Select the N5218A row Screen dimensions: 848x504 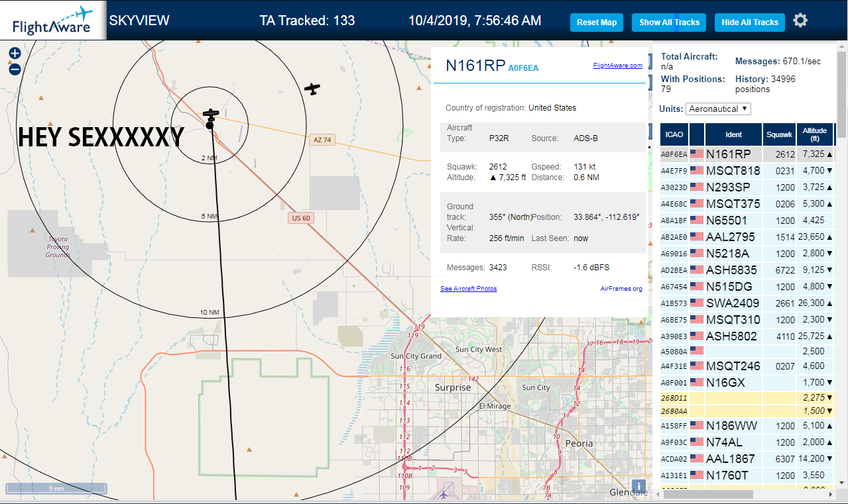747,254
